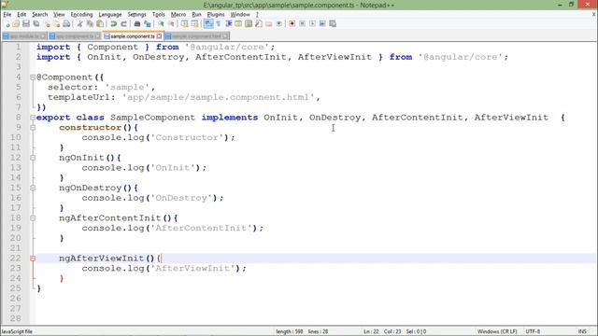Save the current file using the Save icon
The width and height of the screenshot is (598, 336).
tap(26, 23)
